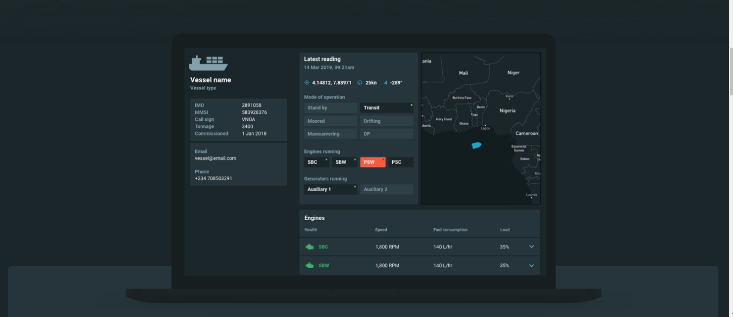The image size is (733, 317).
Task: Click the page scrollbar on right edge
Action: click(730, 70)
